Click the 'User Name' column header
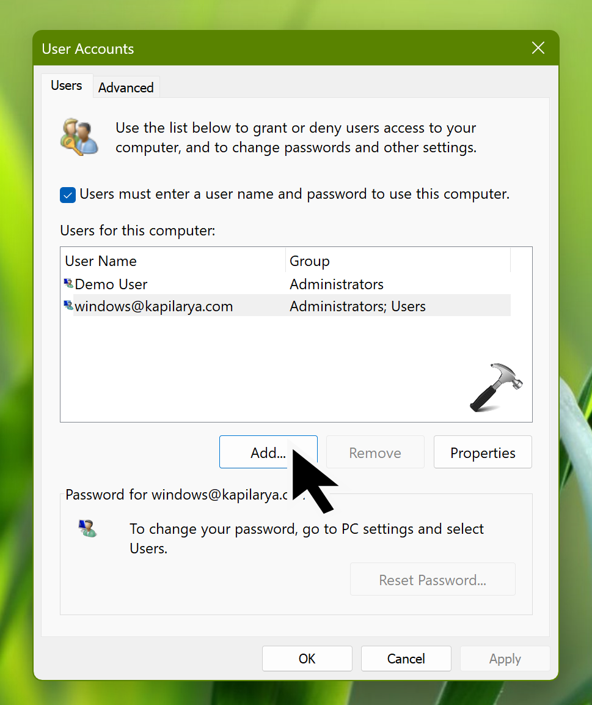Viewport: 592px width, 705px height. point(173,260)
